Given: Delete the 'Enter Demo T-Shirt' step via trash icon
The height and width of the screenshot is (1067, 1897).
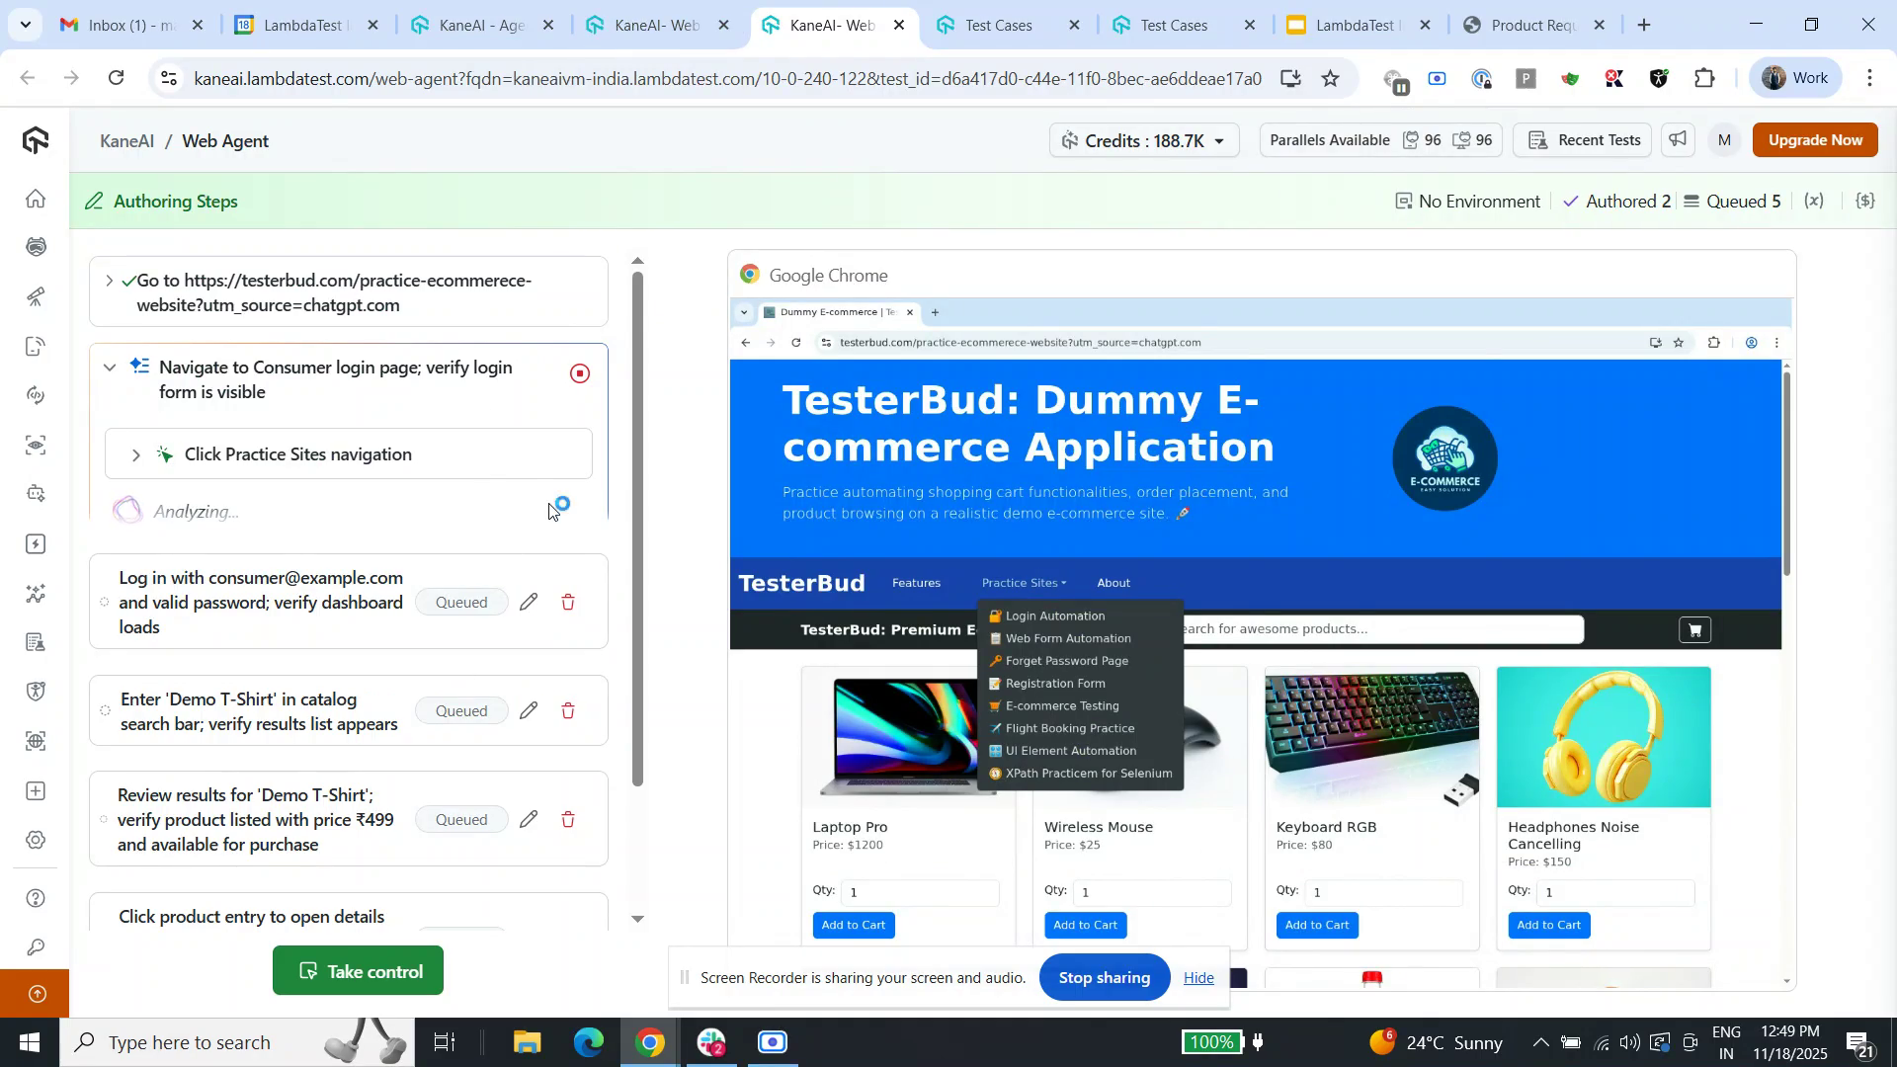Looking at the screenshot, I should (568, 710).
